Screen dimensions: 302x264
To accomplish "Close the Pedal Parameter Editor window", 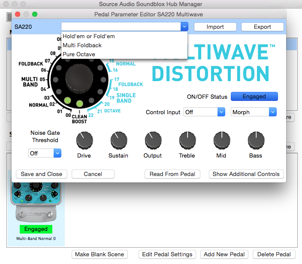I will point(18,14).
